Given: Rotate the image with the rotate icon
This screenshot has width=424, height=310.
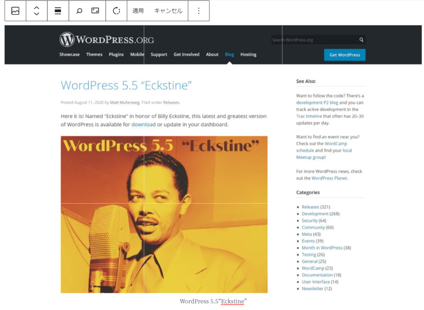Looking at the screenshot, I should [116, 11].
